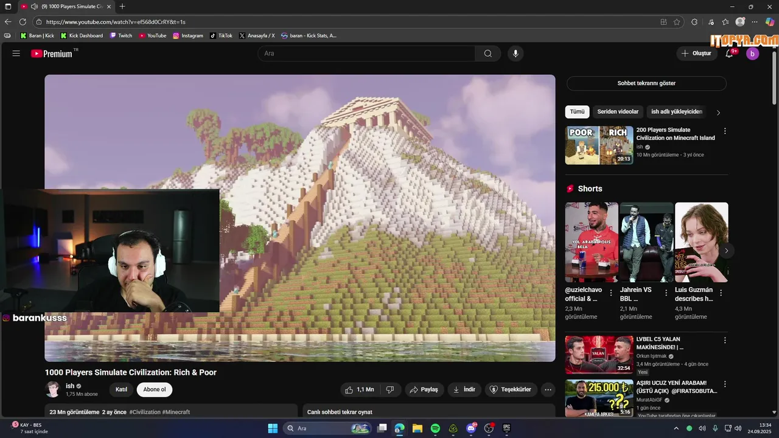The height and width of the screenshot is (438, 779).
Task: Open options for uzielchavo short
Action: (611, 293)
